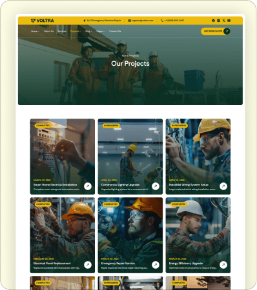Open Commercial Lighting Upgrade title
Image resolution: width=257 pixels, height=290 pixels.
coord(120,185)
